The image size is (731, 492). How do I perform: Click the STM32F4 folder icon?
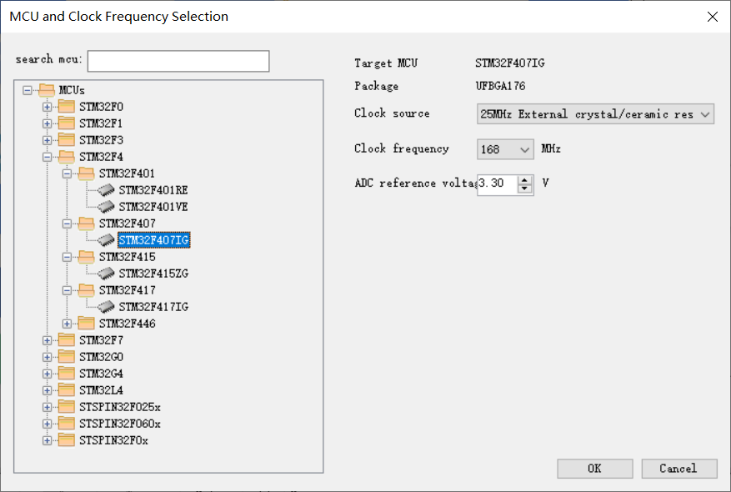(66, 156)
